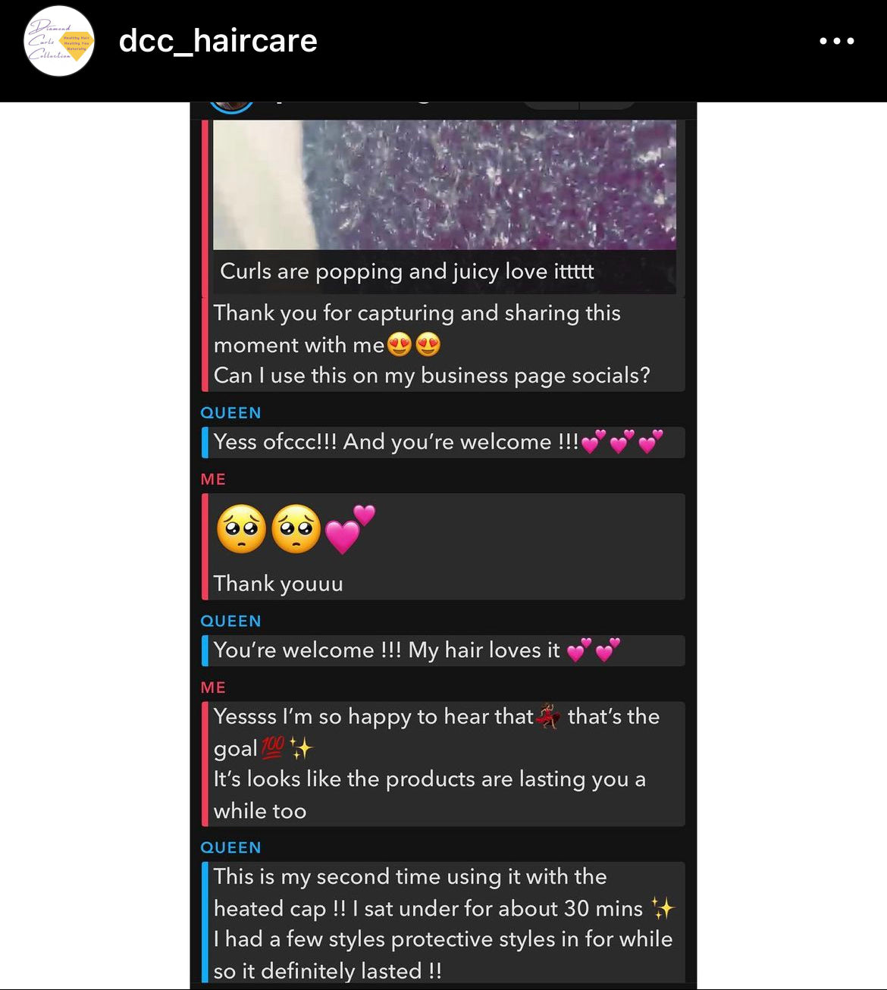Open the glittery purple hair snap thumbnail
The width and height of the screenshot is (887, 990).
[444, 184]
